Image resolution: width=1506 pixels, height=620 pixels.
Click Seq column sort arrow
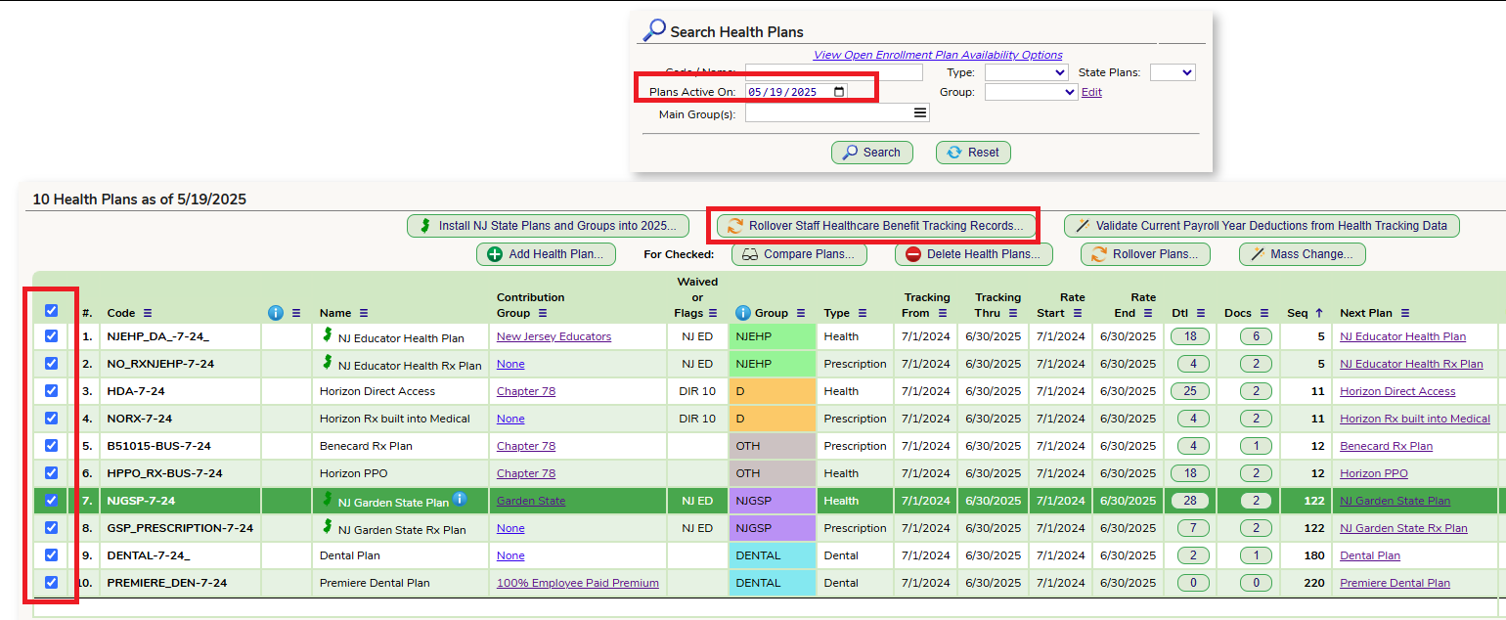coord(1318,313)
